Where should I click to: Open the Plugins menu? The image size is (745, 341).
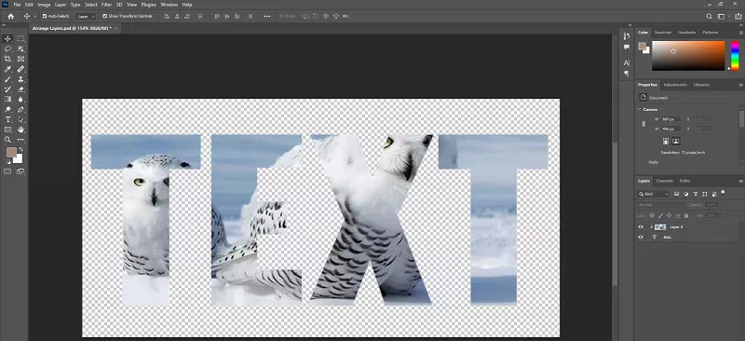pyautogui.click(x=149, y=5)
